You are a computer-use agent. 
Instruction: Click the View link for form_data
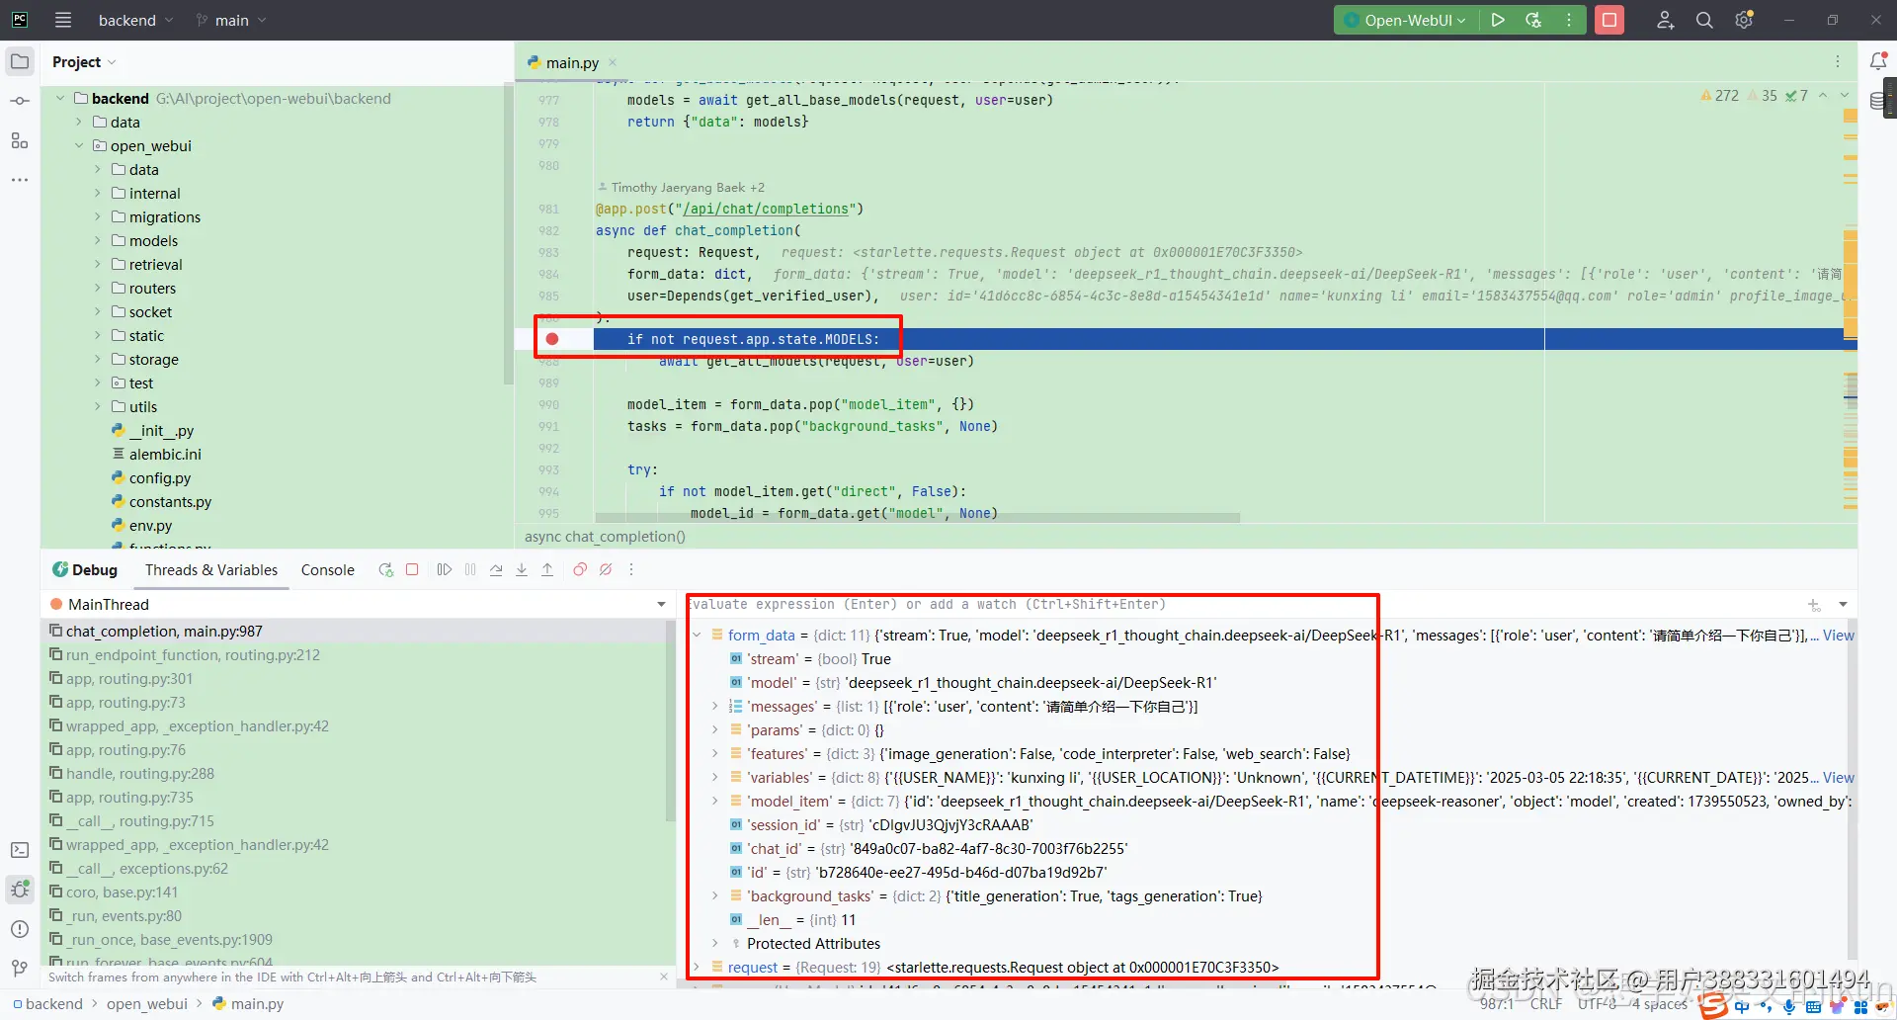(x=1839, y=636)
